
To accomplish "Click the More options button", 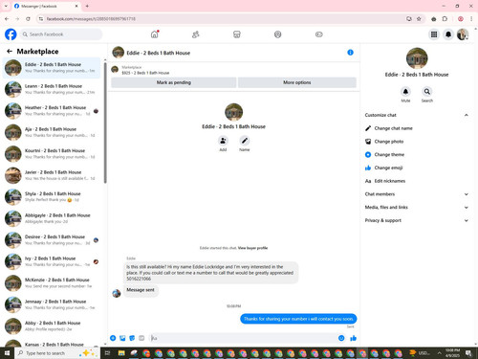I will 297,82.
